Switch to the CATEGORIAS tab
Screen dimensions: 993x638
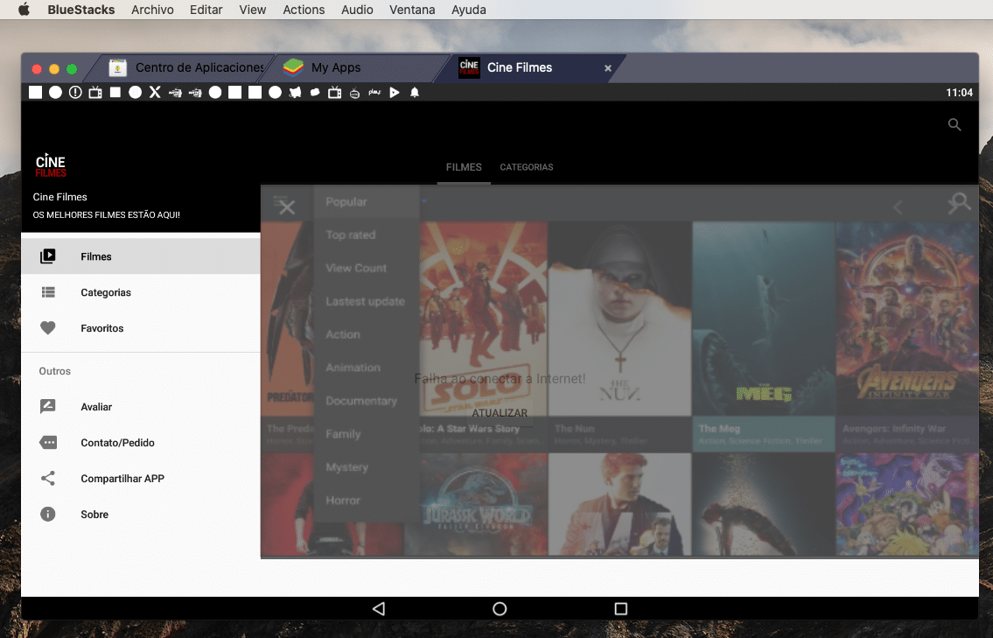526,167
